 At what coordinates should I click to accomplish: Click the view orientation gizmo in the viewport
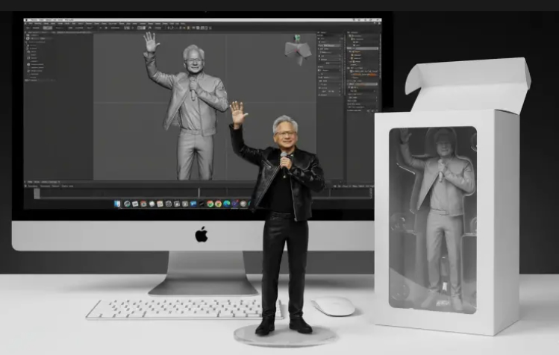click(297, 50)
